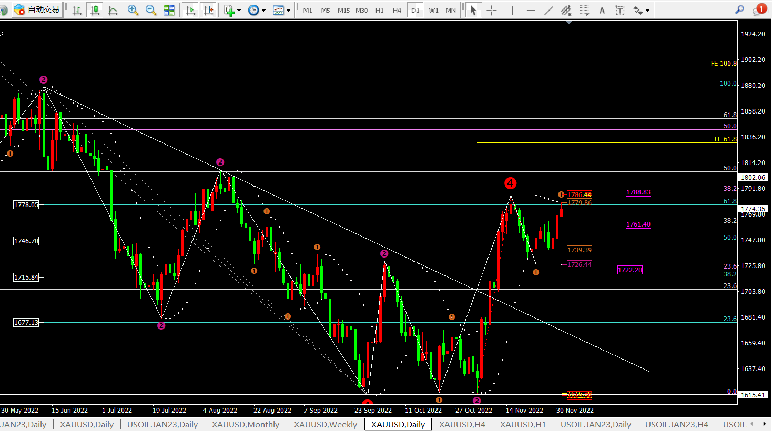The image size is (772, 431).
Task: Click the 1761.48 magenta price tag
Action: 638,224
